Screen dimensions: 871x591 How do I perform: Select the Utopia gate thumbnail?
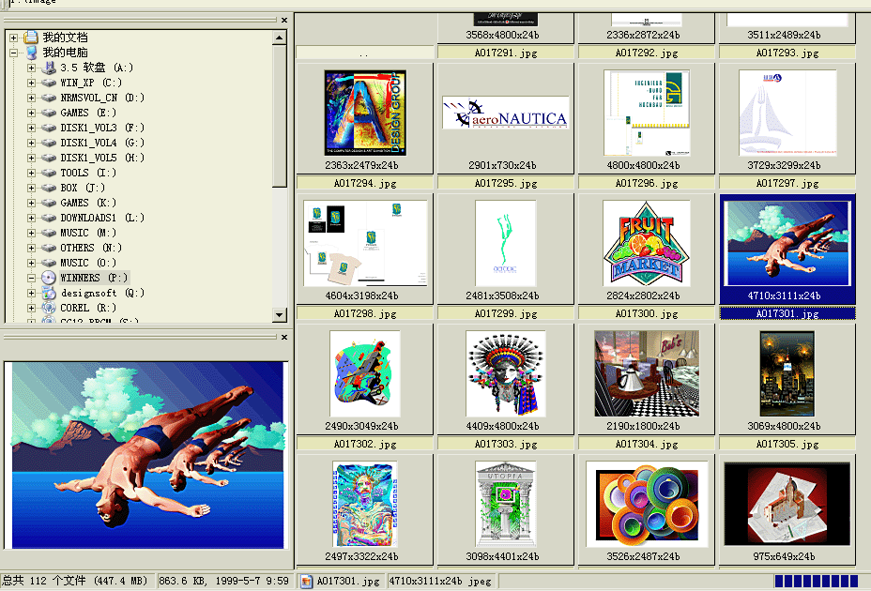point(506,505)
